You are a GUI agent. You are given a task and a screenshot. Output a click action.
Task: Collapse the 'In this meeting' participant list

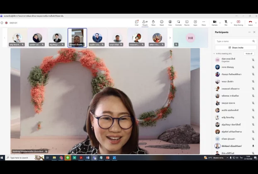coord(214,53)
